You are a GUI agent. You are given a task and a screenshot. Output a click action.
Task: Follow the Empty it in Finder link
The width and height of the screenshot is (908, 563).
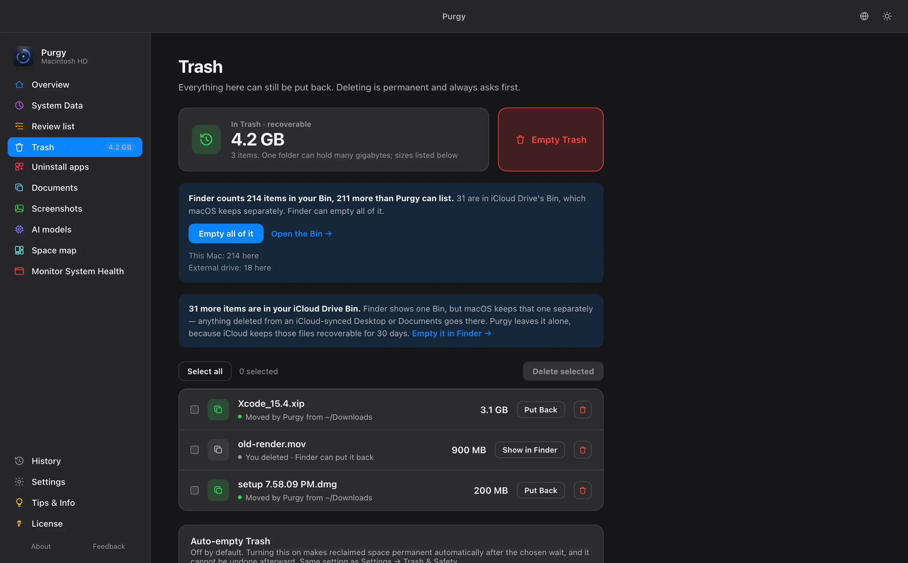tap(451, 333)
